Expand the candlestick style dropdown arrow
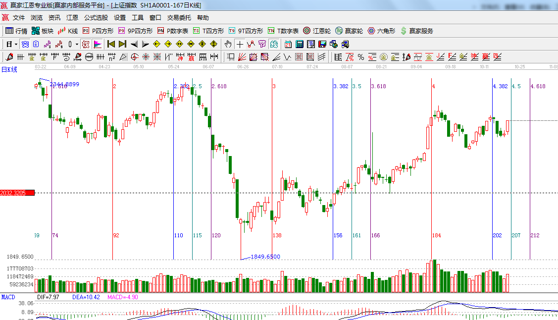The width and height of the screenshot is (558, 320). 77,44
